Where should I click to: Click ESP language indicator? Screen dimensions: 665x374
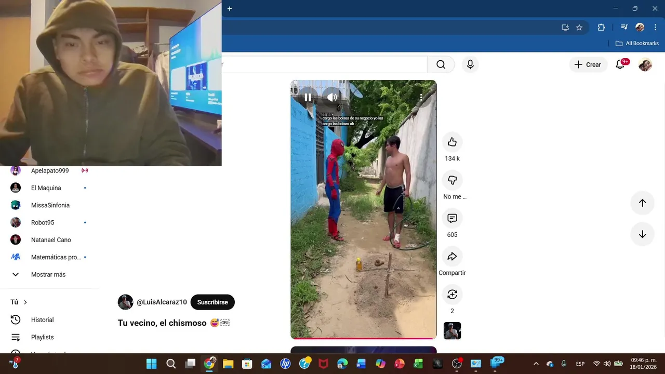(x=580, y=364)
